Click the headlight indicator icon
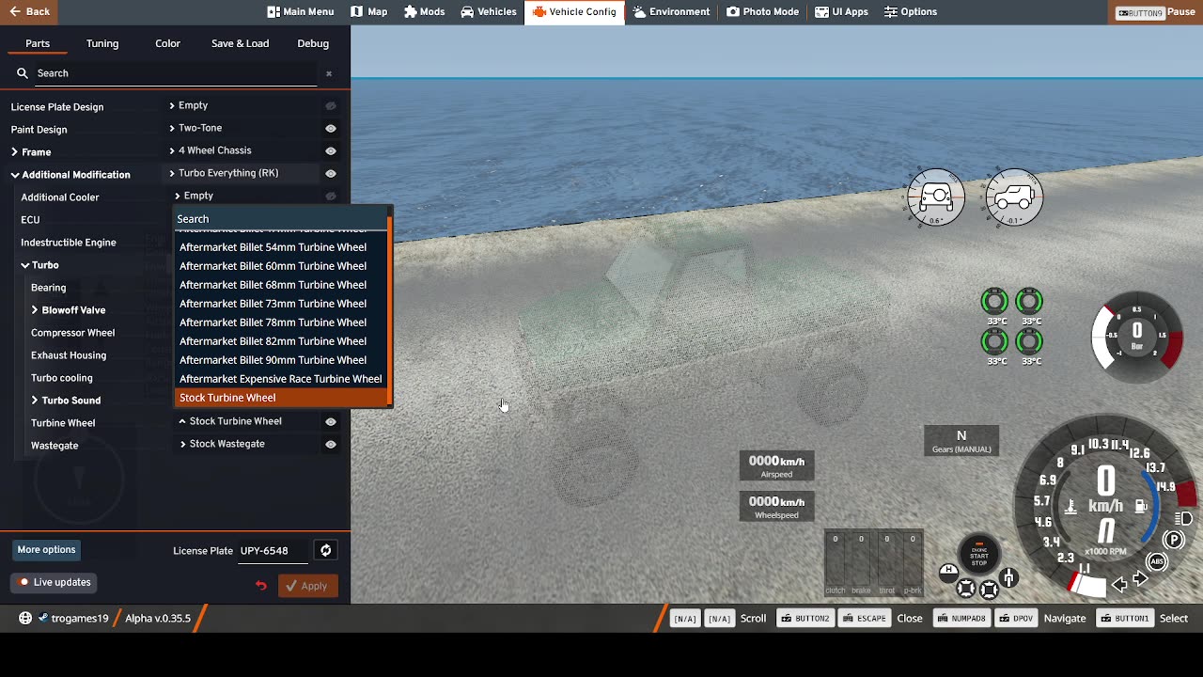1203x677 pixels. 1184,518
